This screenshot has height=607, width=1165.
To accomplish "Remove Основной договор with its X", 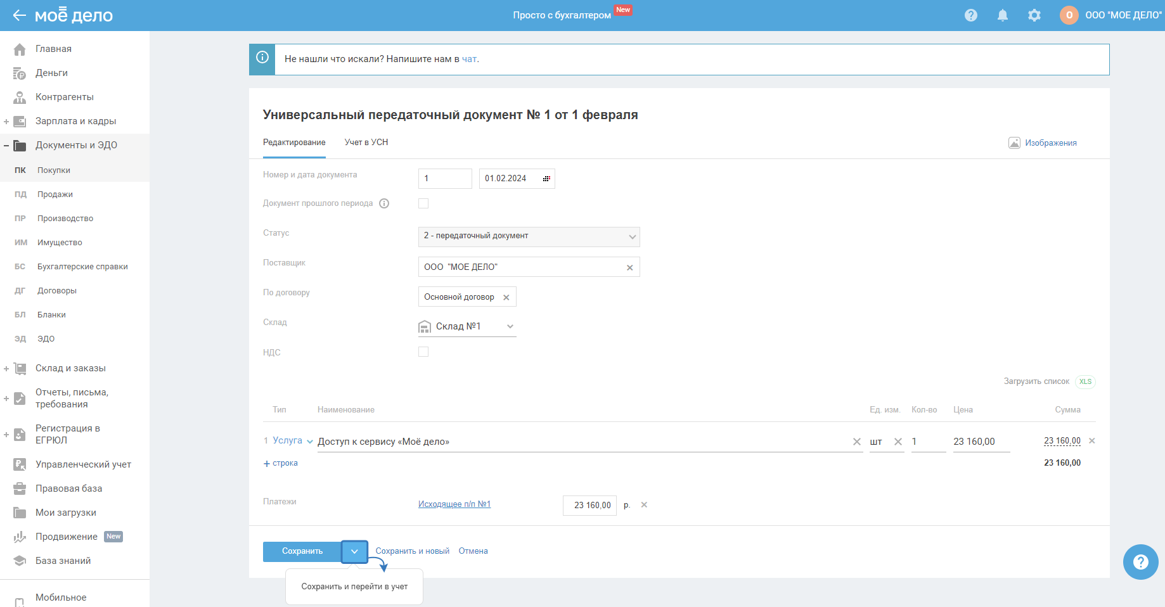I will click(506, 297).
